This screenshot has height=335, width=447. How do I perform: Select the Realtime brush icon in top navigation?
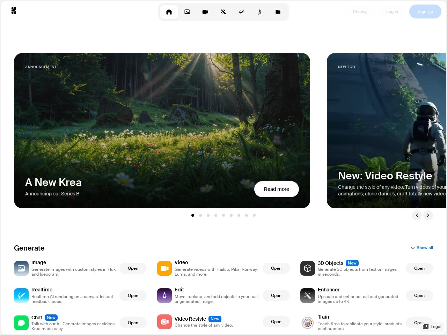[x=242, y=12]
